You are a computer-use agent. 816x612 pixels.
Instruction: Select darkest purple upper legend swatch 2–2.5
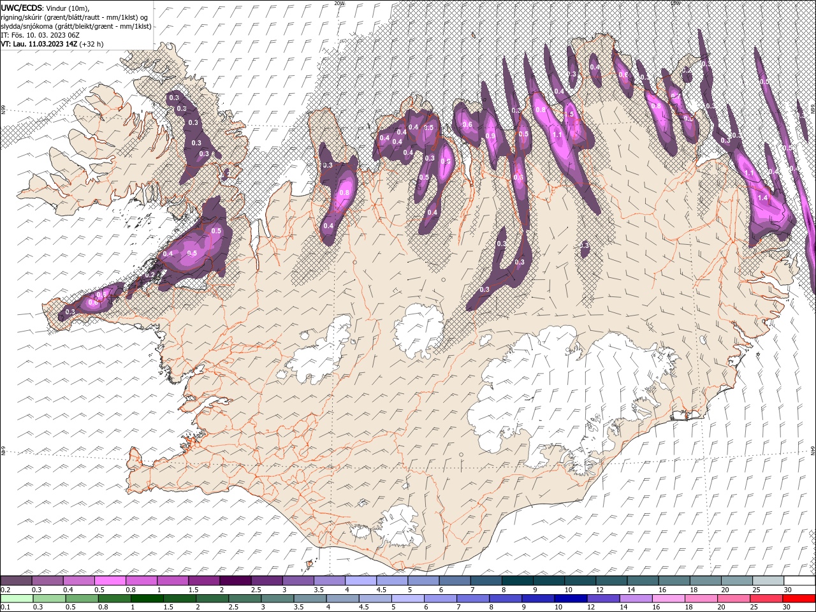click(x=235, y=581)
